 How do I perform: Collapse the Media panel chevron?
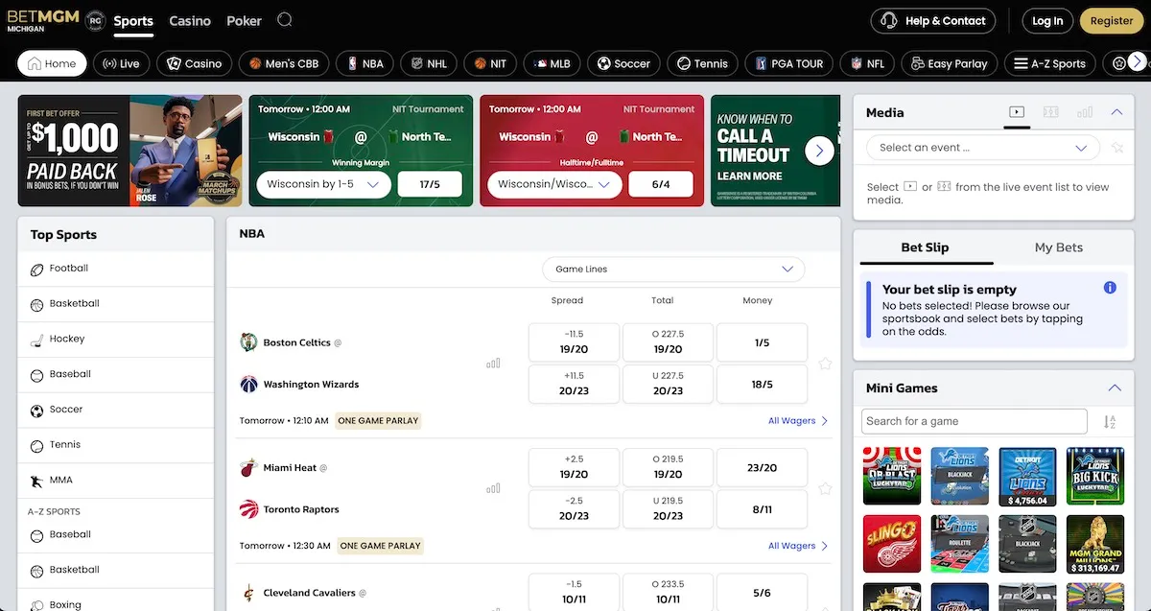(1116, 112)
